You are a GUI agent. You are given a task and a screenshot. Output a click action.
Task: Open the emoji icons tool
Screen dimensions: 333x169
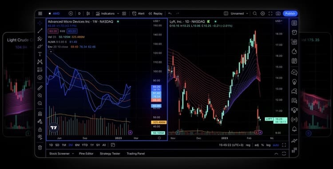coord(40,77)
